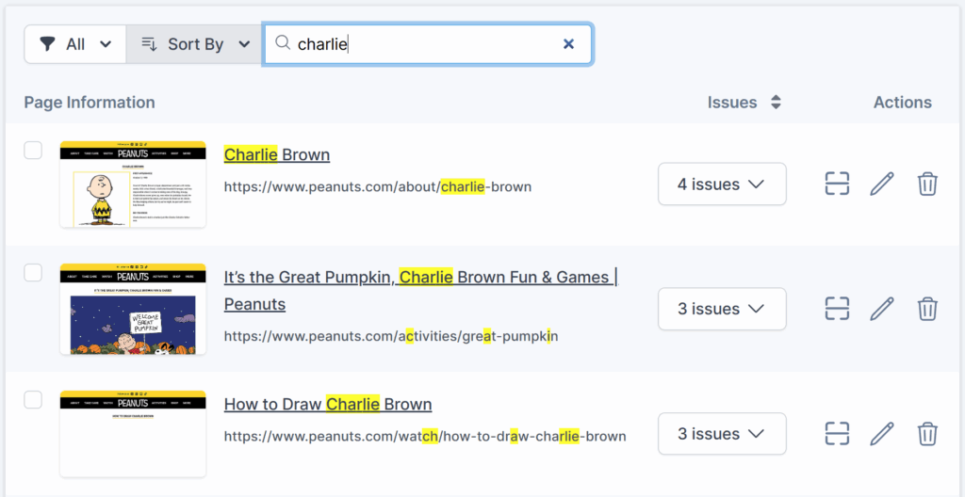Image resolution: width=965 pixels, height=497 pixels.
Task: Tick the checkbox for Charlie Brown page
Action: coord(33,151)
